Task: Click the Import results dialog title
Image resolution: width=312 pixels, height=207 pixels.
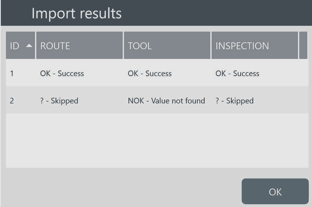Action: 77,13
